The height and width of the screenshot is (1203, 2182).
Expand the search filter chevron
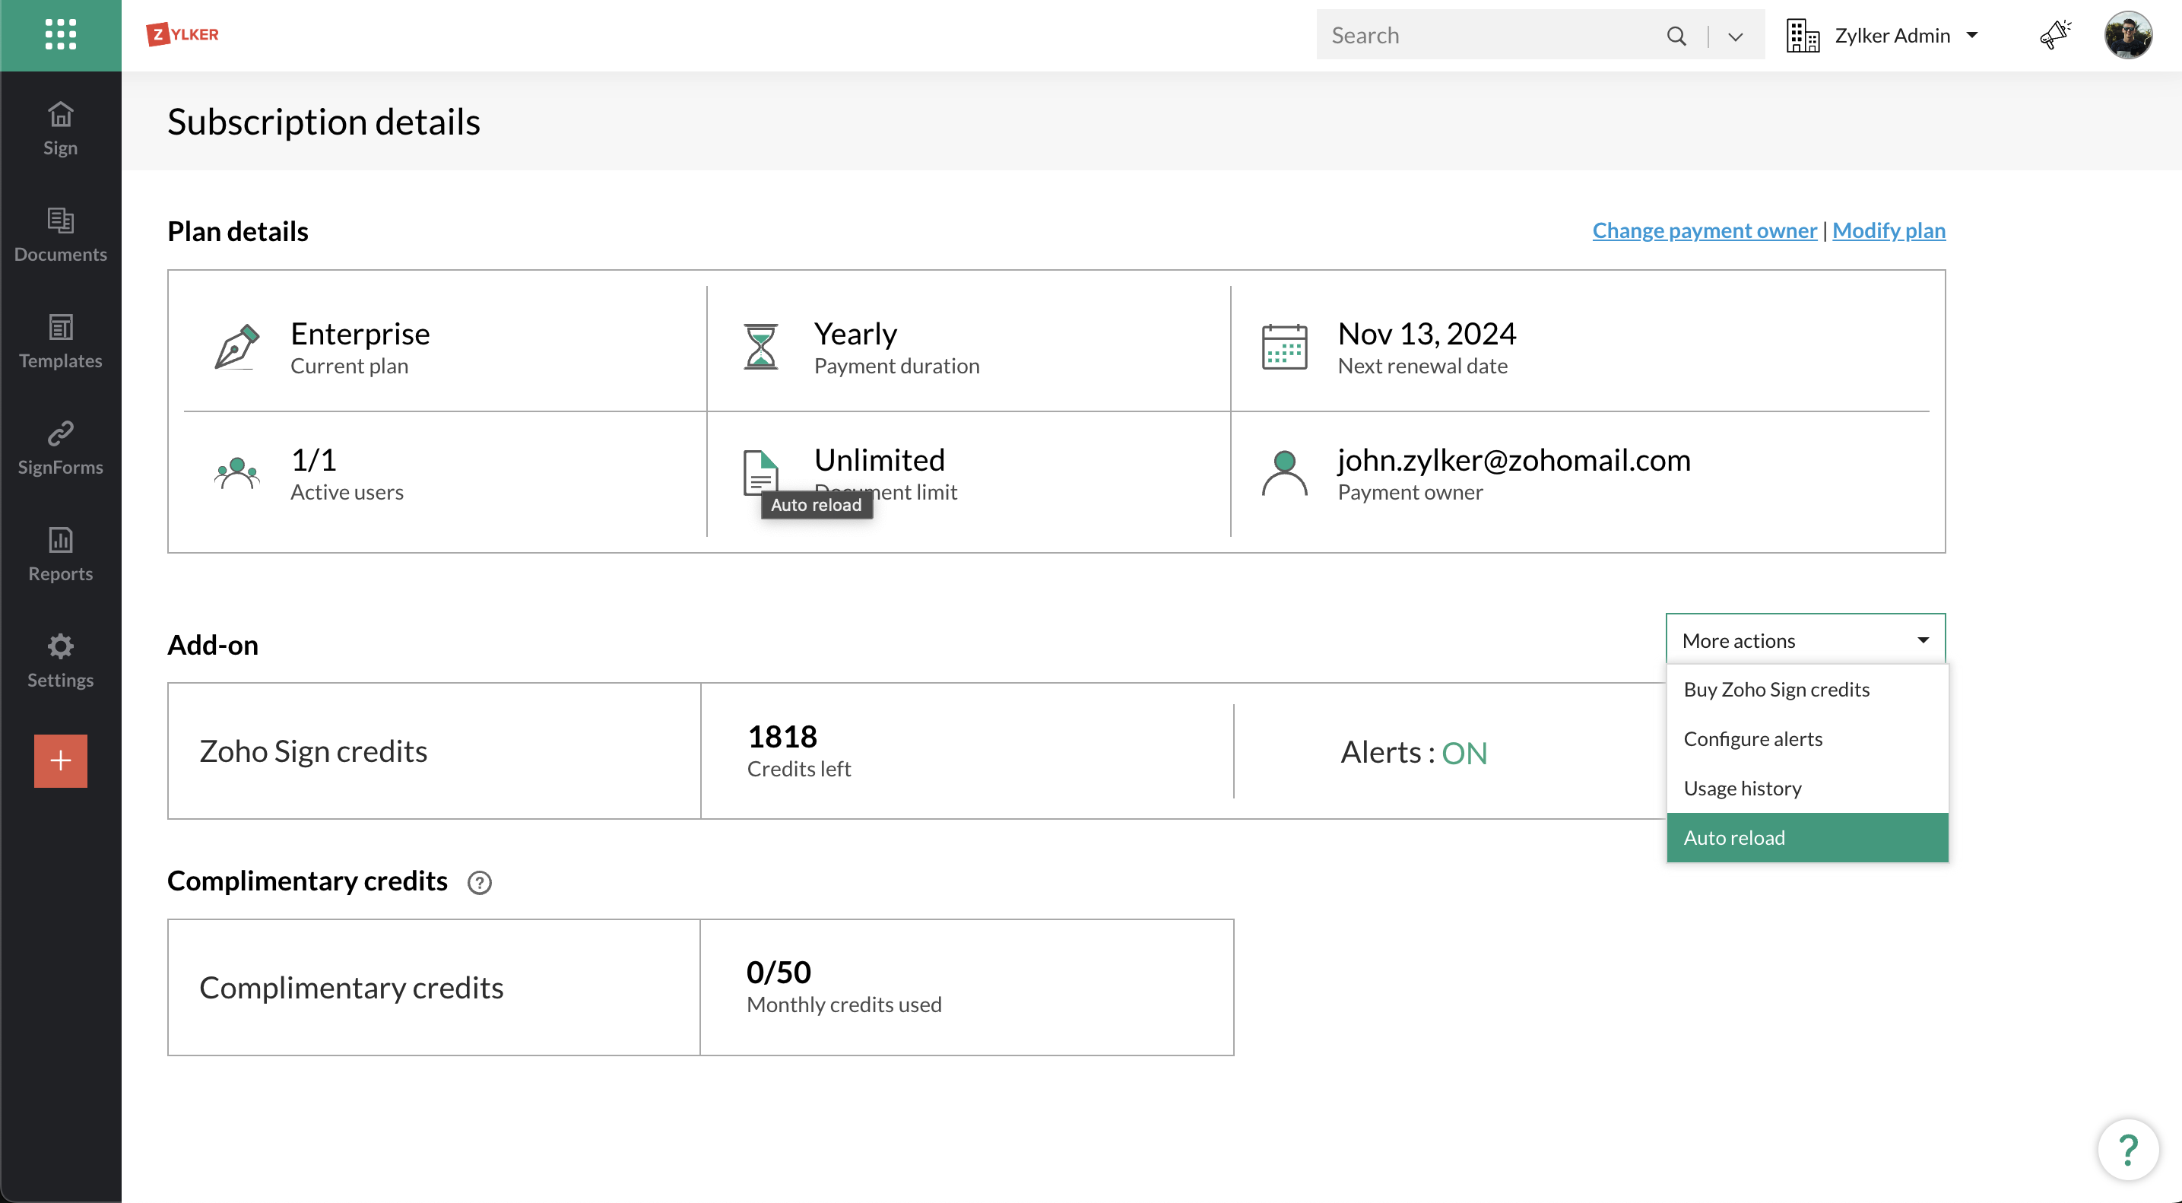1735,36
